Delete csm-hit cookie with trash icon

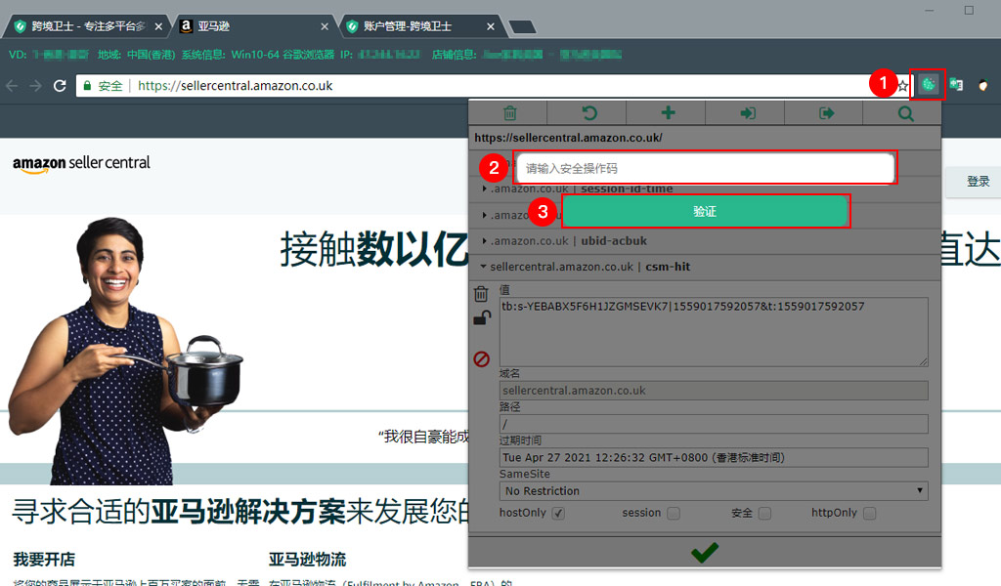click(x=481, y=293)
